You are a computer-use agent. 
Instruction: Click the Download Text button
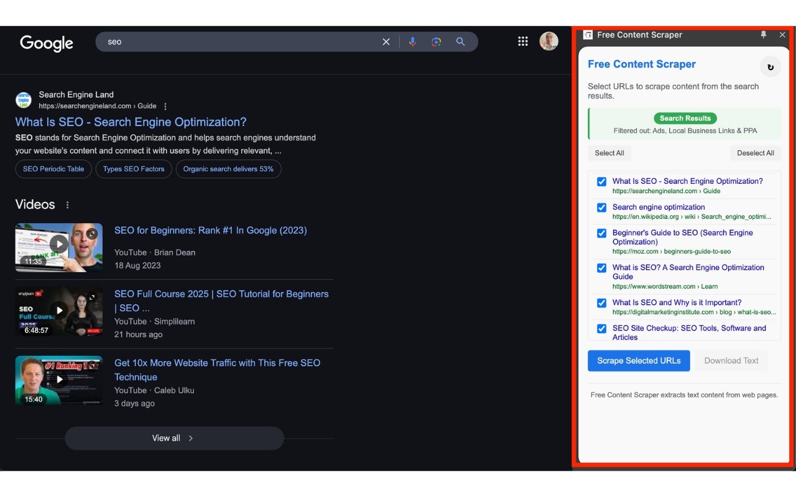[x=731, y=361]
